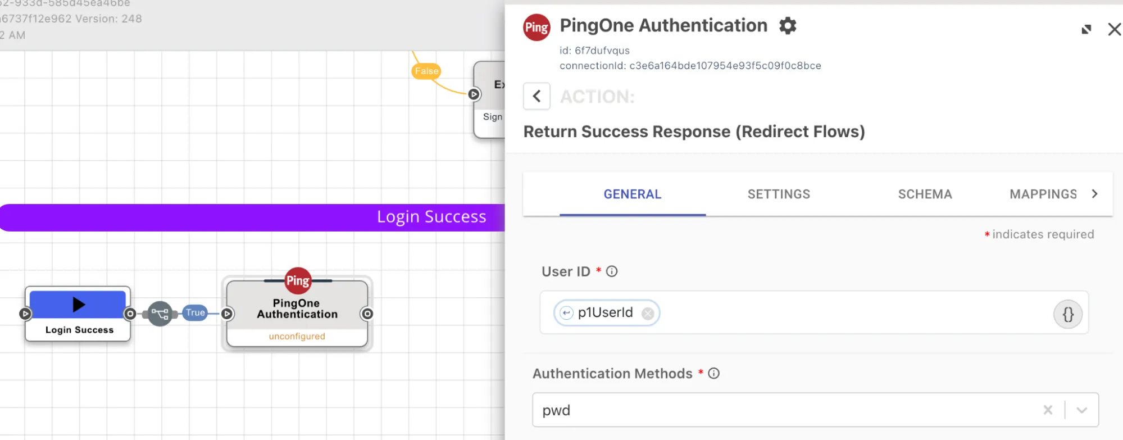
Task: Go back using the ACTION back arrow
Action: pyautogui.click(x=537, y=96)
